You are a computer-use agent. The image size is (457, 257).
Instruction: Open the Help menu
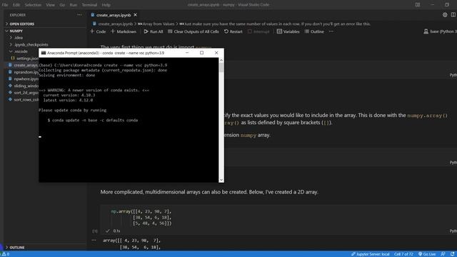pos(106,5)
